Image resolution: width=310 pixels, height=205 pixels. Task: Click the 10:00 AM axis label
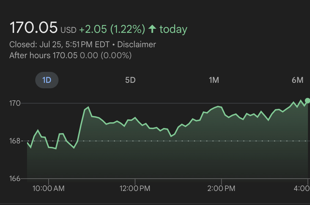[x=49, y=188]
